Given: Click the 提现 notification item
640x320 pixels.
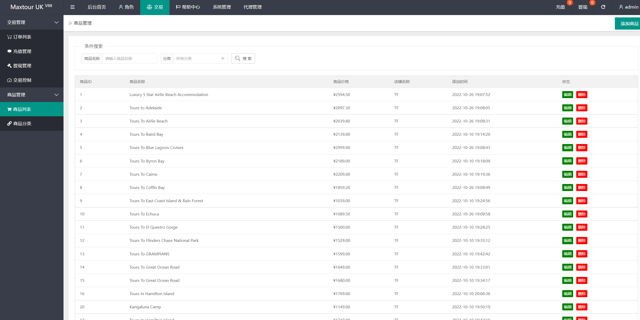Looking at the screenshot, I should coord(583,7).
